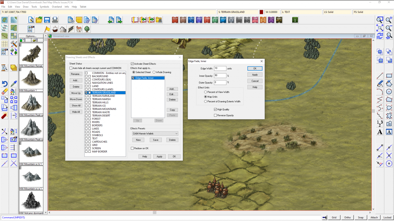Open the File menu
This screenshot has height=221, width=394.
click(x=3, y=7)
